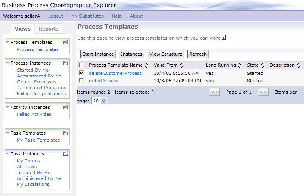The width and height of the screenshot is (304, 196).
Task: Click the Page 1 of 1 text
Action: [x=239, y=92]
